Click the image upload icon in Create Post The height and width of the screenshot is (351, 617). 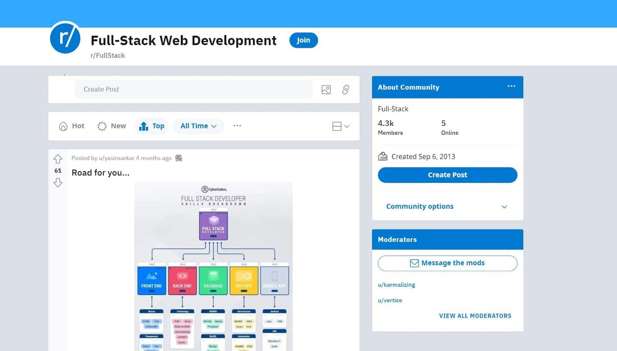326,90
